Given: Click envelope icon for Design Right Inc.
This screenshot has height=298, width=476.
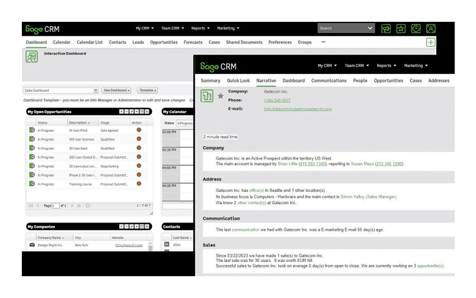Looking at the screenshot, I should coord(32,245).
